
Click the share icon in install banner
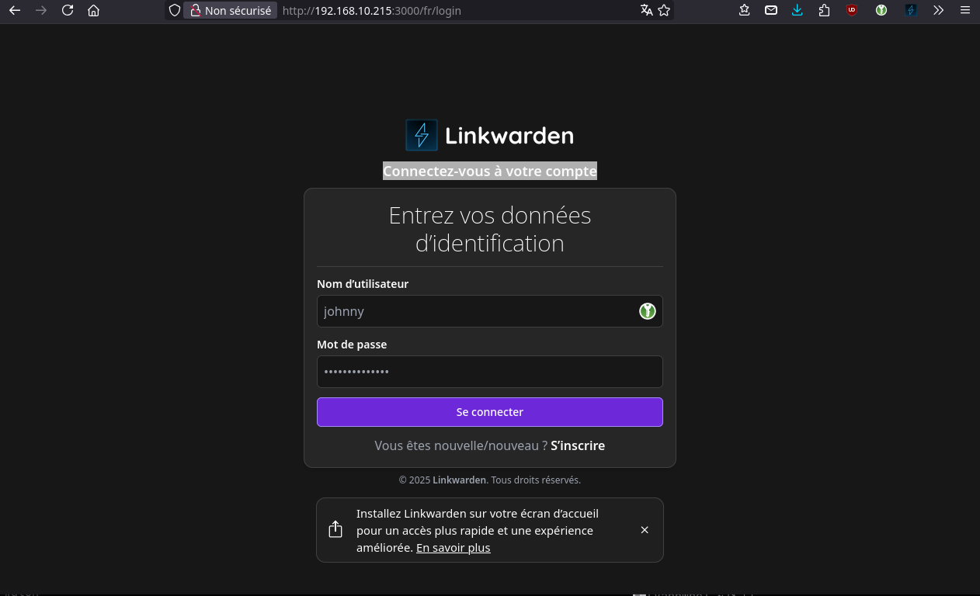click(x=335, y=529)
